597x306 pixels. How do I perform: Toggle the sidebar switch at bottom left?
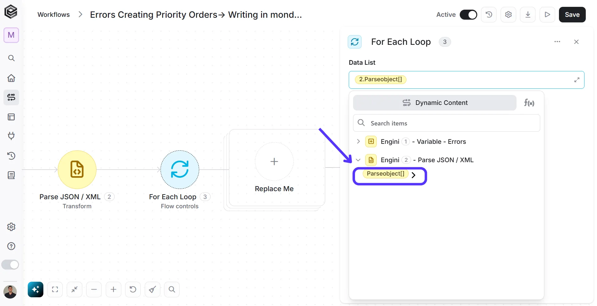10,265
